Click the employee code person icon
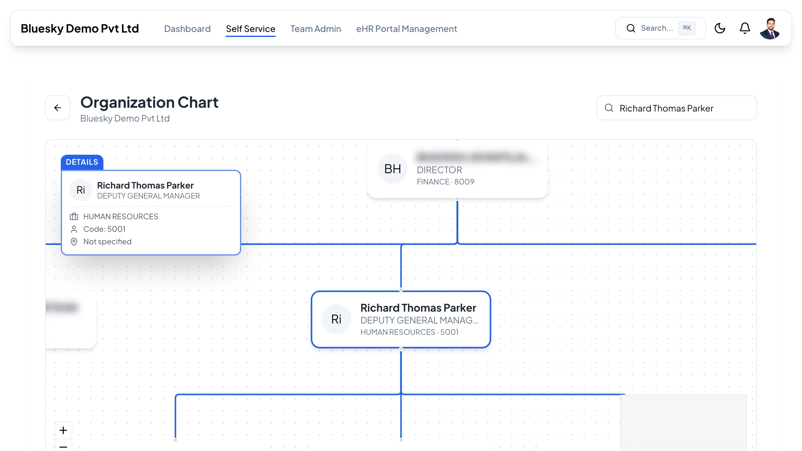Screen dimensions: 802x451 [x=74, y=229]
